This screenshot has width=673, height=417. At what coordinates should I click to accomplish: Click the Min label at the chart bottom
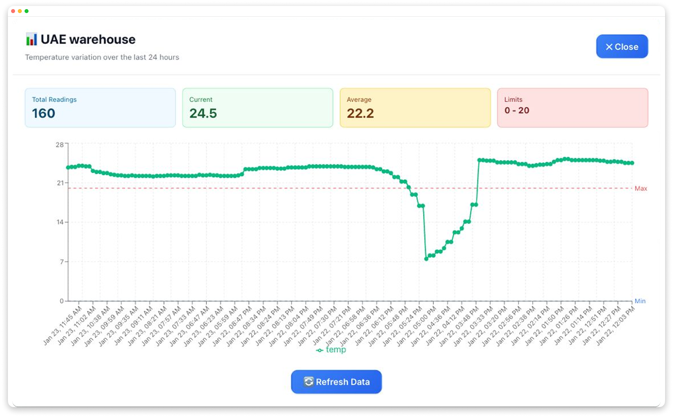coord(641,301)
